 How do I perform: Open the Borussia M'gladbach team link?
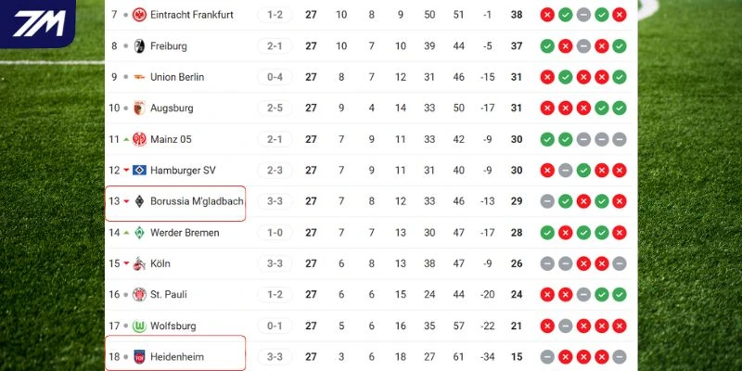(197, 201)
